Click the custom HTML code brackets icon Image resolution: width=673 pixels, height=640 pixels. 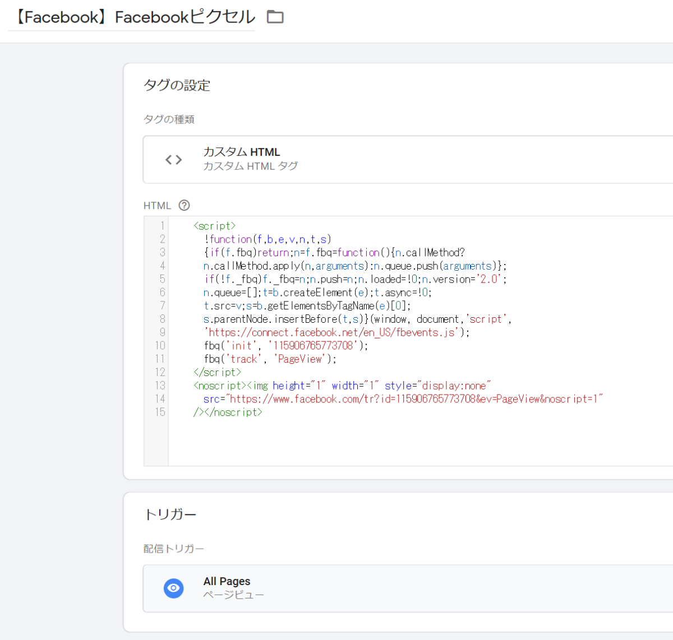coord(174,160)
